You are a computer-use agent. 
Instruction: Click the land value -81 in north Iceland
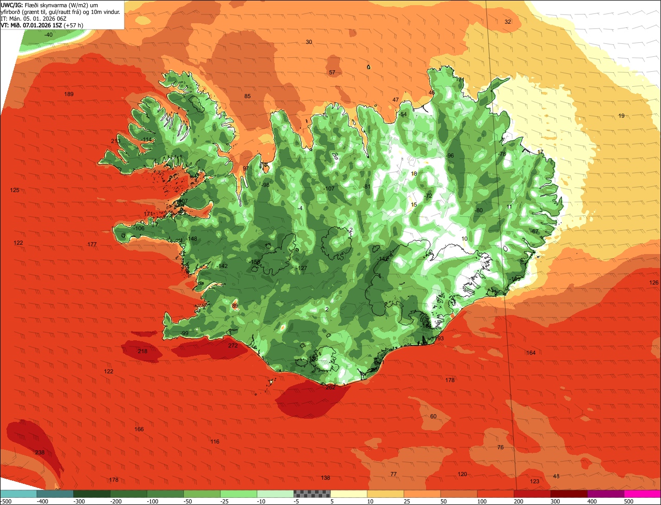[367, 186]
